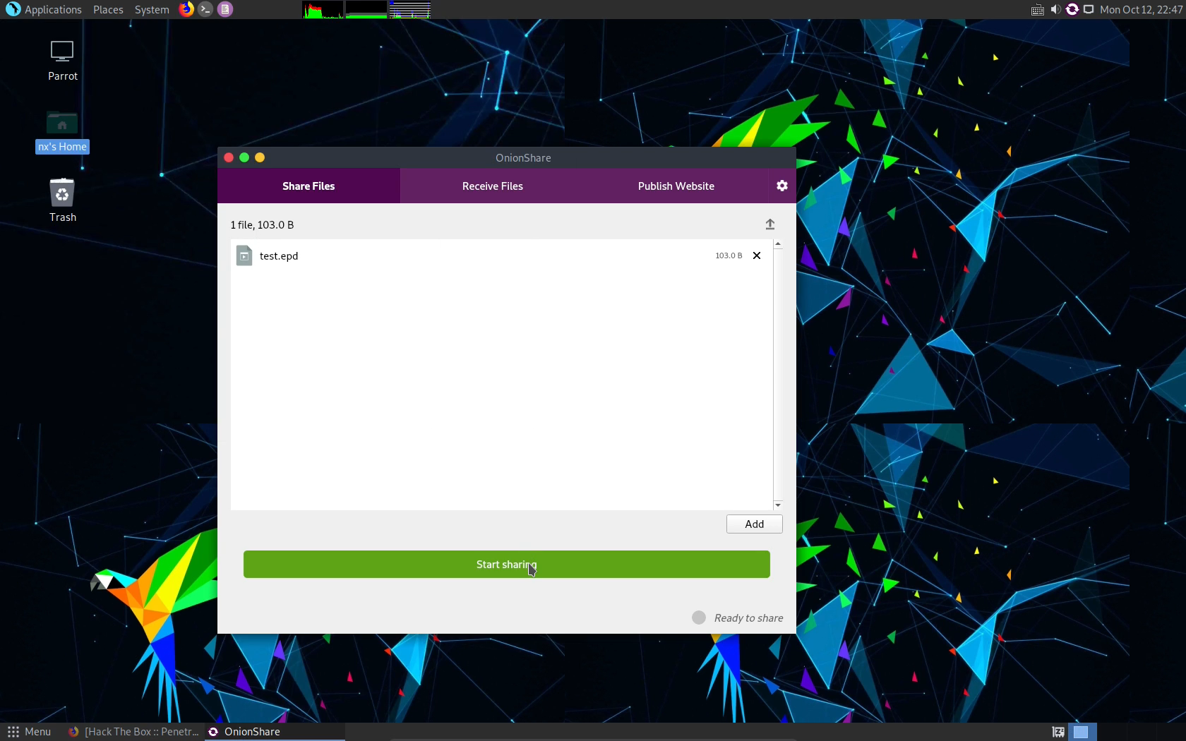The image size is (1186, 741).
Task: Select the test.epd file name
Action: point(279,255)
